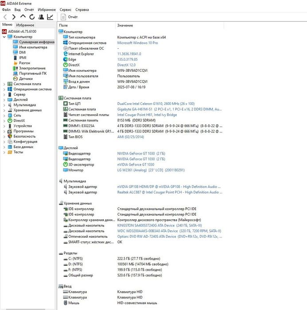Image resolution: width=307 pixels, height=310 pixels.
Task: Open KINGSTON SA400S37240G disk link
Action: (159, 225)
